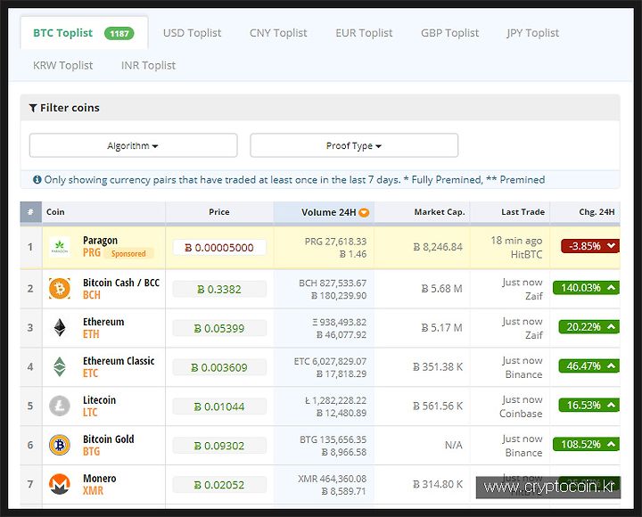Click volume BCH 827,533.67
Image resolution: width=642 pixels, height=517 pixels.
(x=333, y=283)
